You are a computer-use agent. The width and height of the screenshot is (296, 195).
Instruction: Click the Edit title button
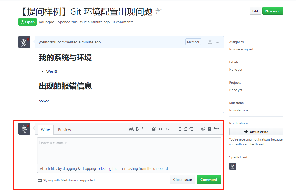255,11
